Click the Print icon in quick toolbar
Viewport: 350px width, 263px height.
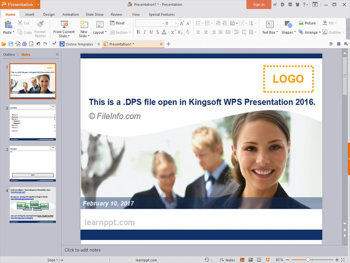(x=25, y=44)
